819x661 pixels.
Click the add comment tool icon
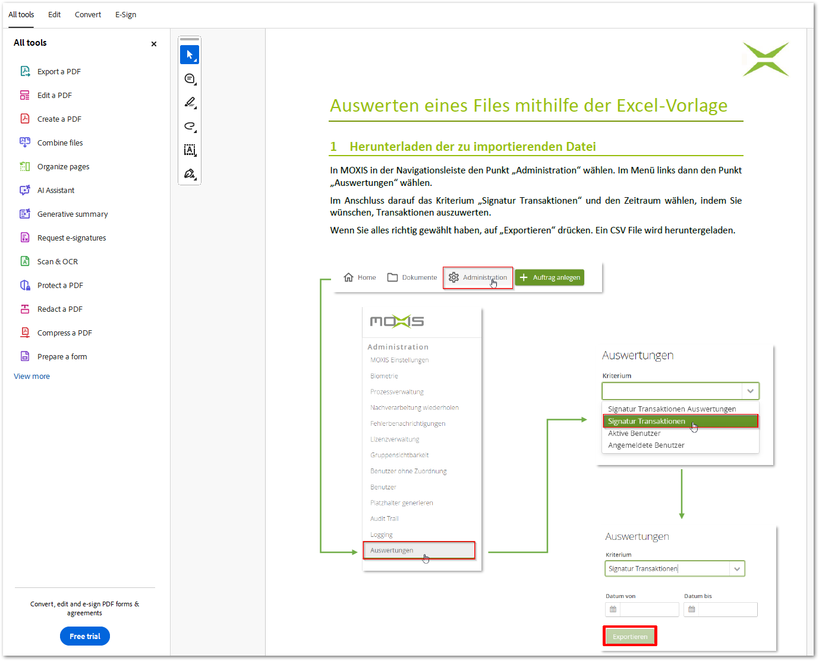190,79
